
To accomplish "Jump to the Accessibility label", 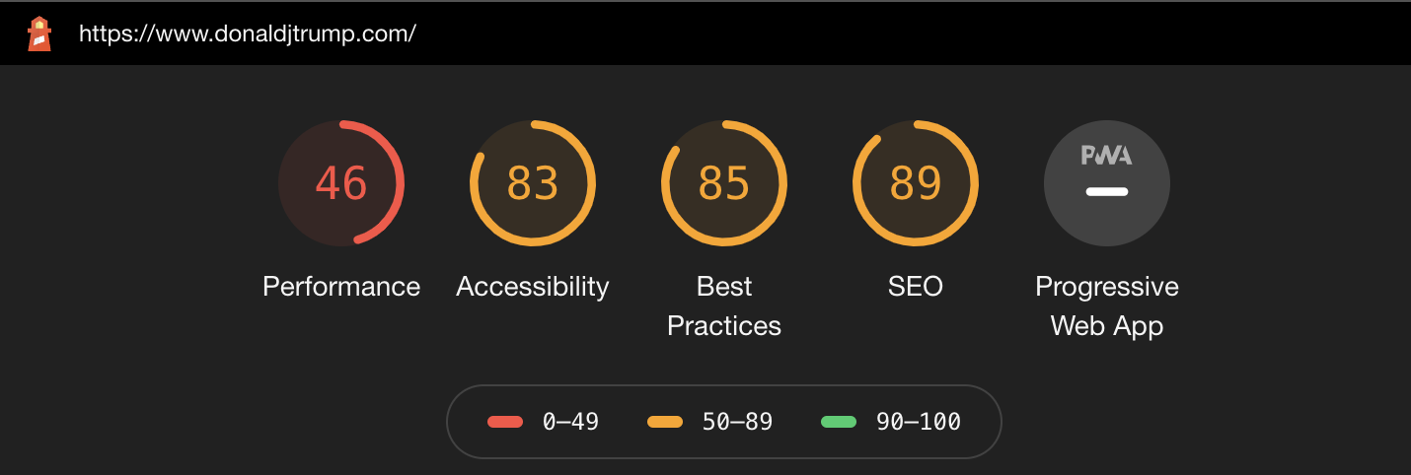I will (533, 287).
